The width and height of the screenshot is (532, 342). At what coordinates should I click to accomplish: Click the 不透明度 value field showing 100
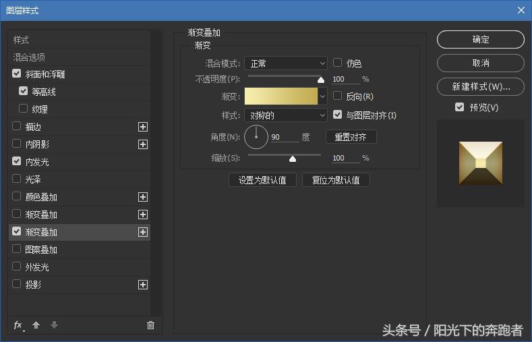click(x=345, y=79)
